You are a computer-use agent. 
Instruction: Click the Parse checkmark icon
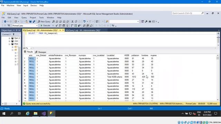(57, 25)
